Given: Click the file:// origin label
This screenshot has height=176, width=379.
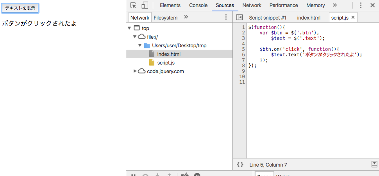Looking at the screenshot, I should 152,37.
